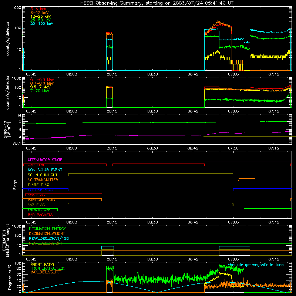
Task: Select the green 7-20 MeV legend label
Action: [x=40, y=91]
